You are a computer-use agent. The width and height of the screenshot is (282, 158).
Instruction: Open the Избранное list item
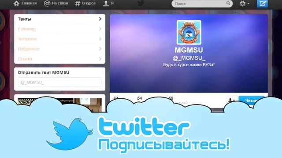pyautogui.click(x=60, y=49)
